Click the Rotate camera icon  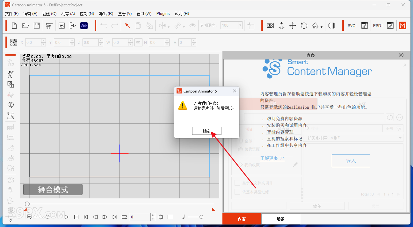pos(304,26)
